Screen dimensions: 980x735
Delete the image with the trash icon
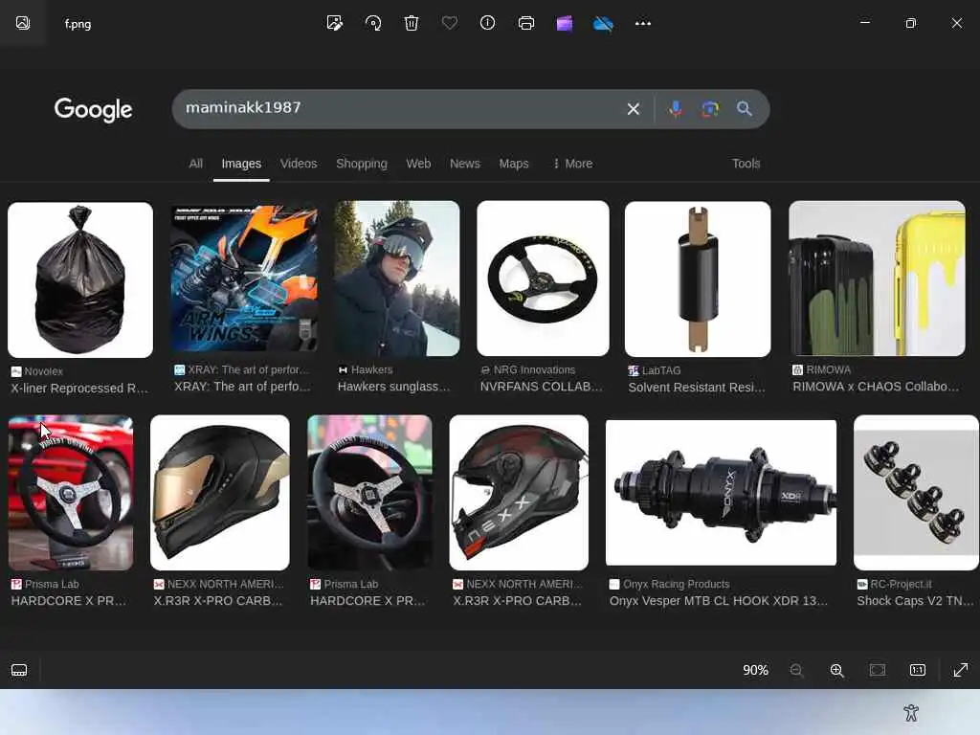point(412,23)
